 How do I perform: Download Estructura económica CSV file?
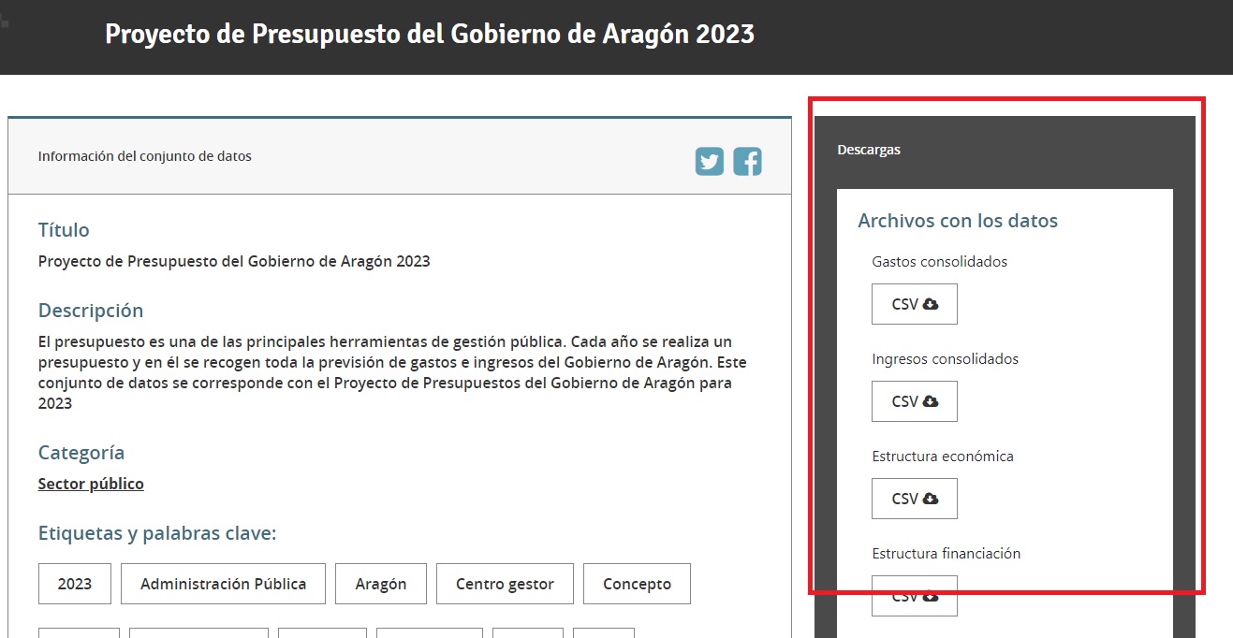915,499
